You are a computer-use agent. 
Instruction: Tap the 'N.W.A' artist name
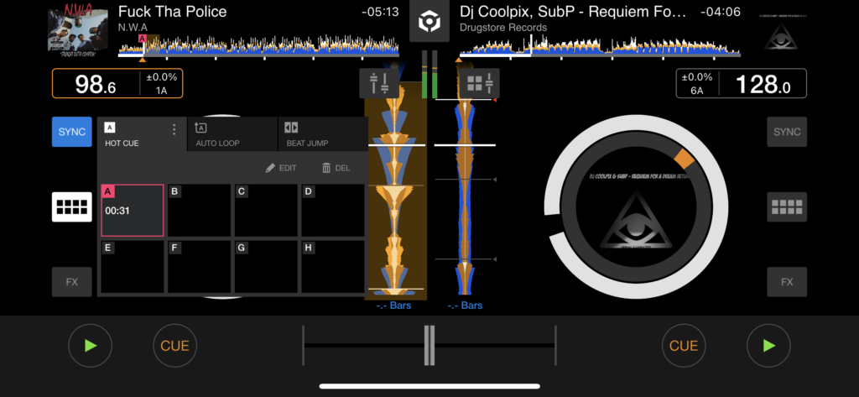point(133,28)
